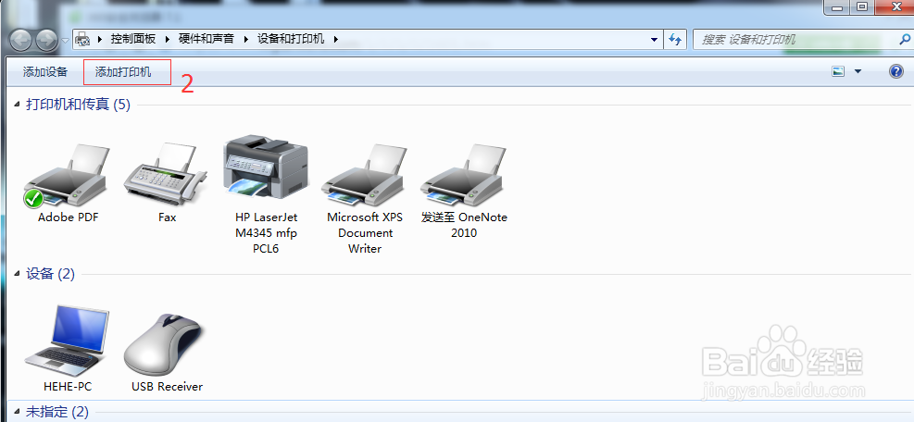Open the view options dropdown arrow
The image size is (914, 422).
pyautogui.click(x=858, y=71)
